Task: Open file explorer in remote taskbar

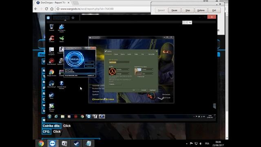Action: [62, 116]
